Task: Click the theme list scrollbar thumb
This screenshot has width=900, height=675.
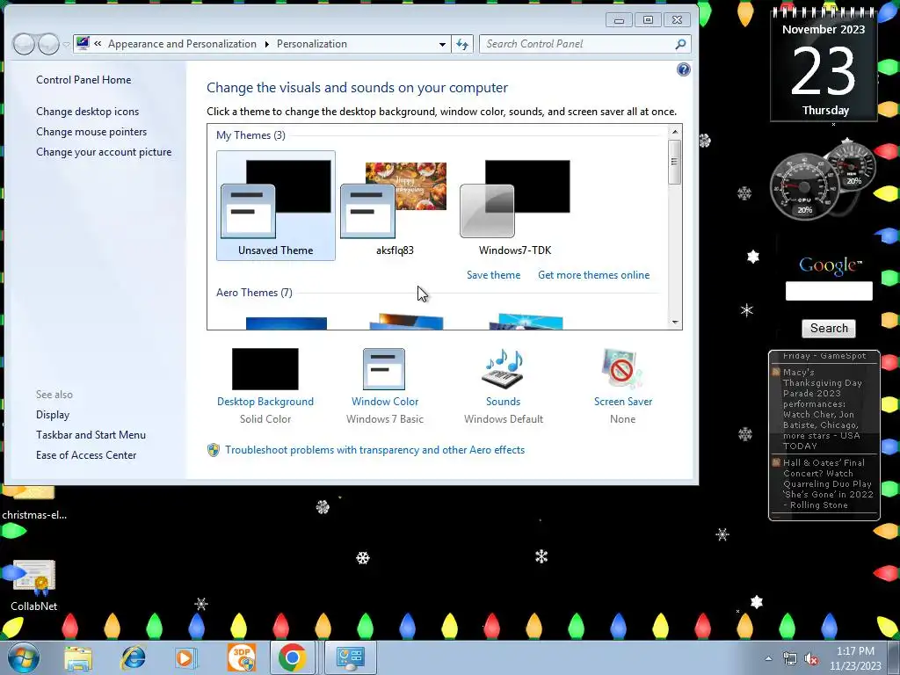Action: (x=675, y=162)
